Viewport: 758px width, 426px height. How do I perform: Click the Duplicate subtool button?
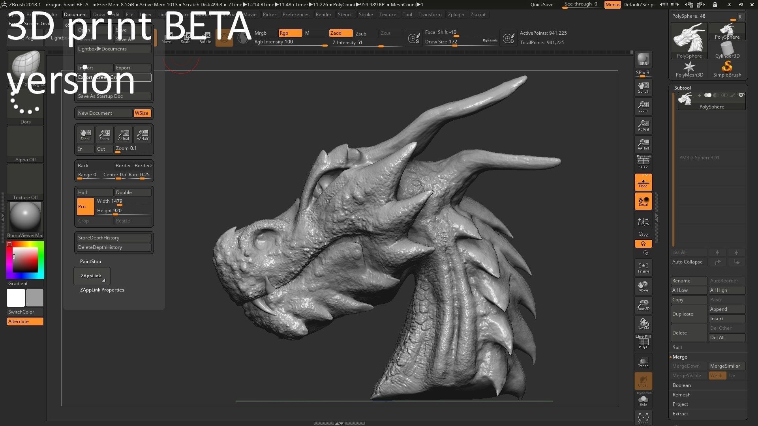coord(689,314)
